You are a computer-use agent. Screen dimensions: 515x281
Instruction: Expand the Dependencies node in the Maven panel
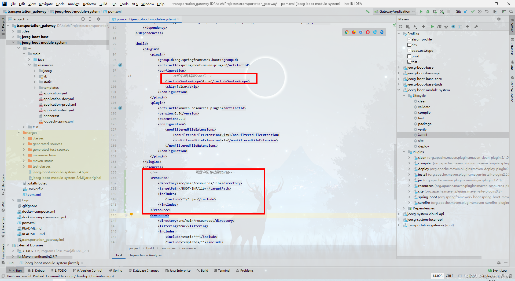404,208
